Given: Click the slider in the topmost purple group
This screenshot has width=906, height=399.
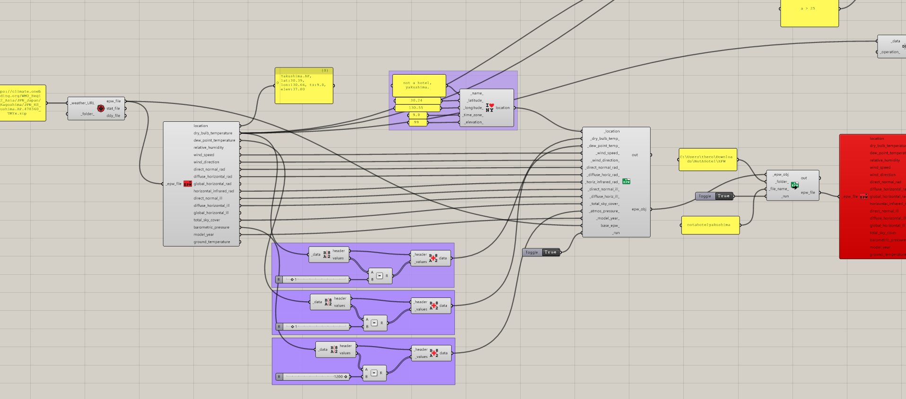Looking at the screenshot, I should [x=316, y=280].
